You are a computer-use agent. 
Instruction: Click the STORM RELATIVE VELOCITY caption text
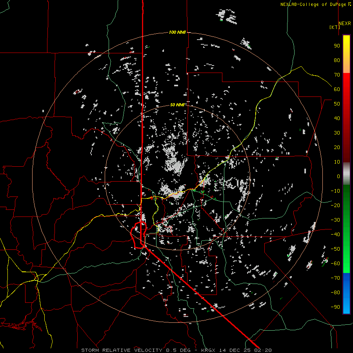coord(122,350)
